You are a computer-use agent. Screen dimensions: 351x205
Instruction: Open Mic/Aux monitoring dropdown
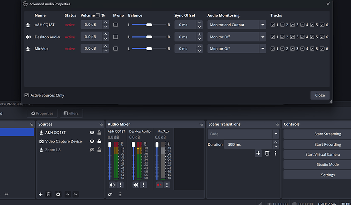coord(237,48)
